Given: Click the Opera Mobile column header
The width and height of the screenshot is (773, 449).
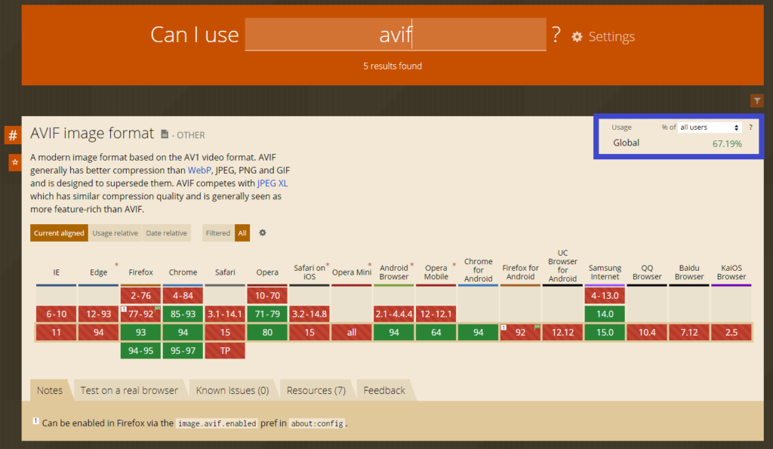Looking at the screenshot, I should 436,272.
